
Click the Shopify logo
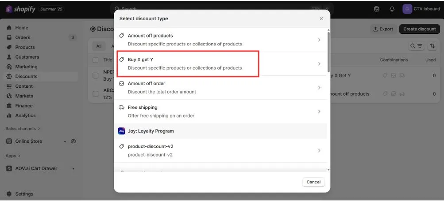point(20,9)
